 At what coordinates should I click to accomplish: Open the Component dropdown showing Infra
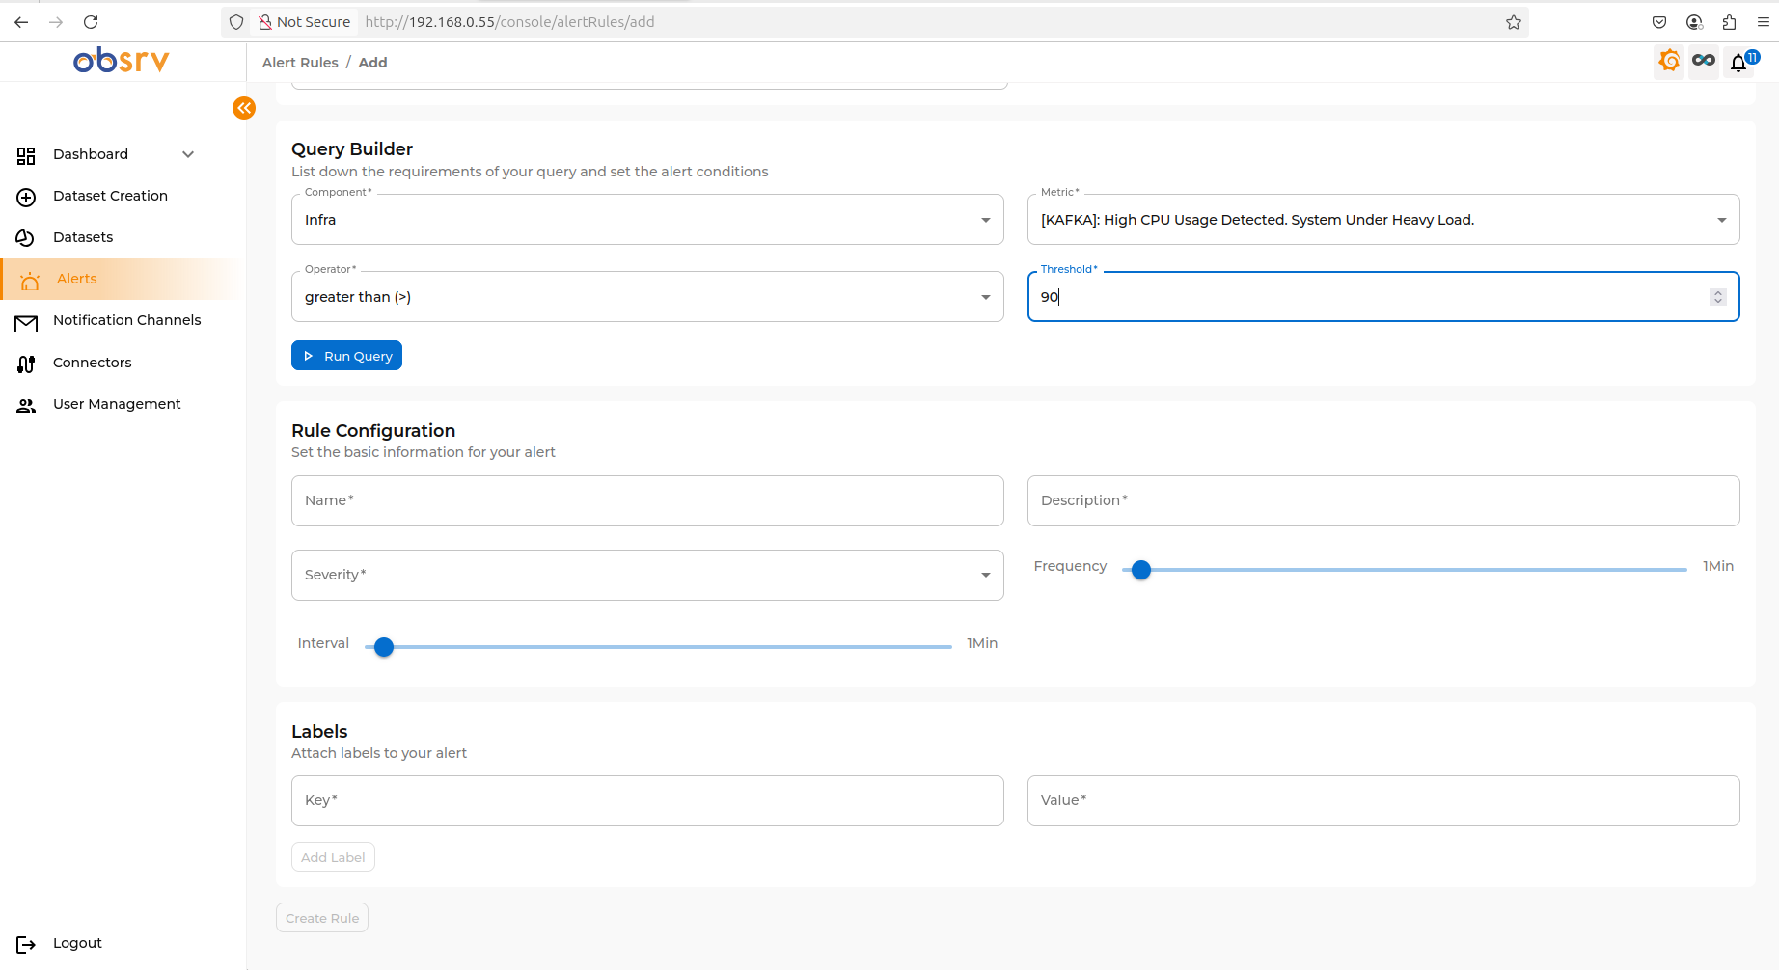pyautogui.click(x=647, y=220)
